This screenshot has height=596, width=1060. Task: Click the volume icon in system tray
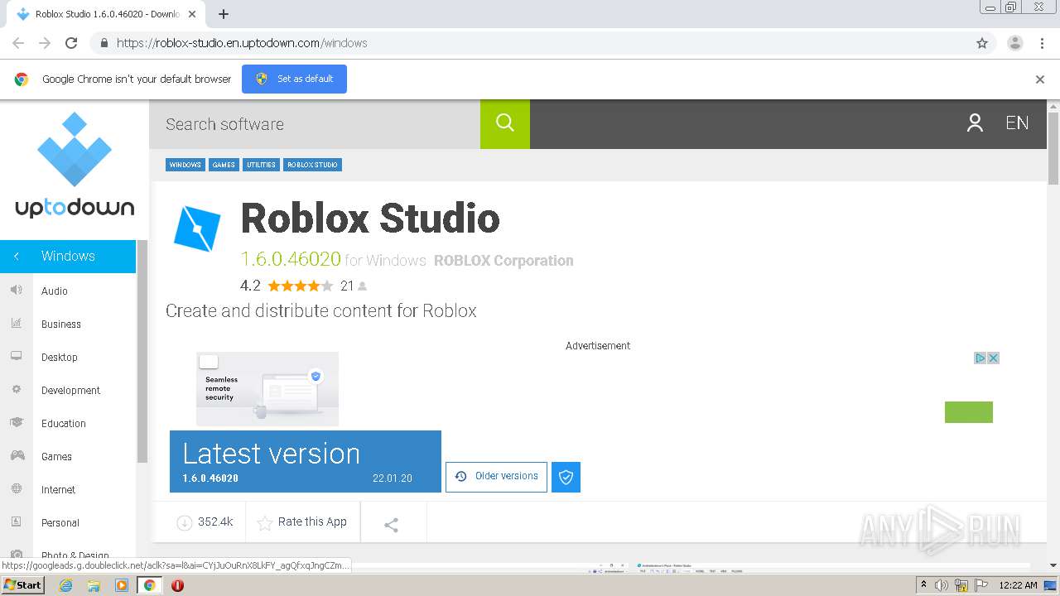(x=942, y=585)
